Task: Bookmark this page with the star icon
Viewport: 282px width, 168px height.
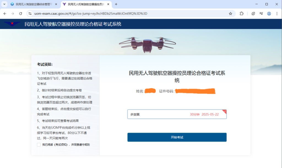Action: click(x=231, y=14)
